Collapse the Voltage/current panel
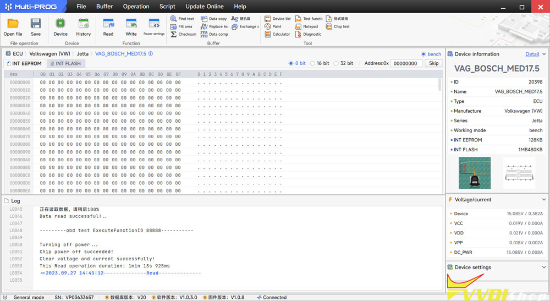Screen dimensions: 550x301 pyautogui.click(x=544, y=199)
